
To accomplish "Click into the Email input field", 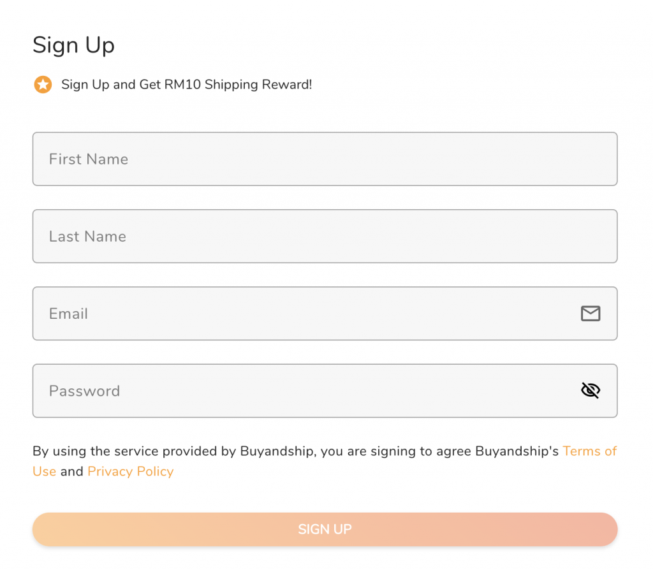I will [x=306, y=313].
